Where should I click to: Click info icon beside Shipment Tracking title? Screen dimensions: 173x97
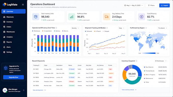[107, 28]
